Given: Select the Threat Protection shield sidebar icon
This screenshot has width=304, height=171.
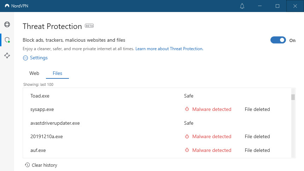Looking at the screenshot, I should click(7, 40).
